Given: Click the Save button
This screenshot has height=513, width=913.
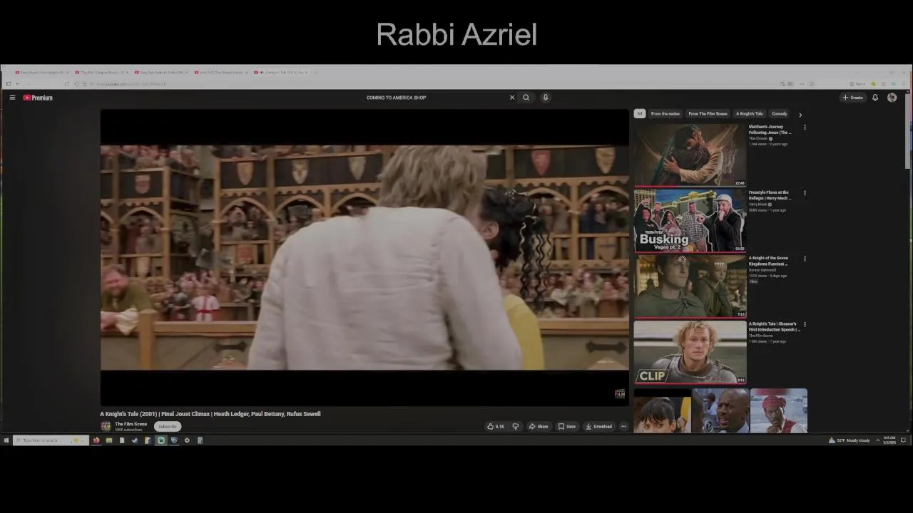Looking at the screenshot, I should pyautogui.click(x=567, y=426).
